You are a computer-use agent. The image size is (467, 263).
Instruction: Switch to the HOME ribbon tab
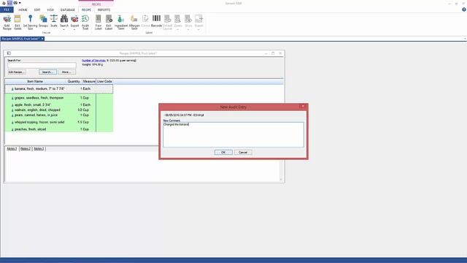pos(23,9)
